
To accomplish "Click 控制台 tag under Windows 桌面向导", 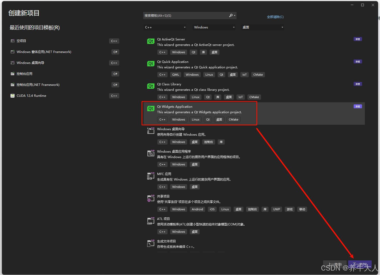I will click(209, 142).
